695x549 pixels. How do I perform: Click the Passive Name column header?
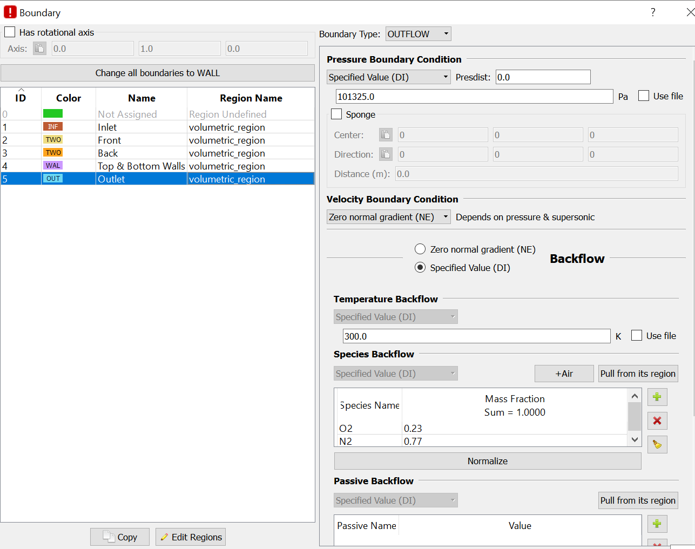[x=367, y=525]
